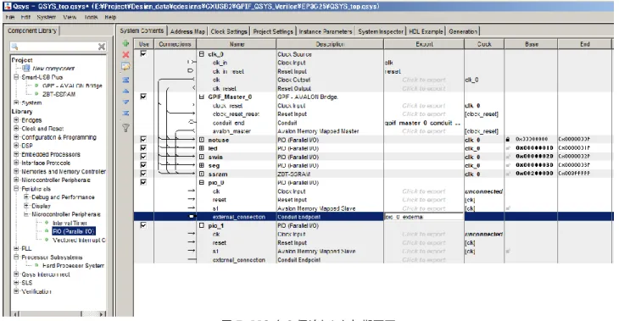The height and width of the screenshot is (321, 619).
Task: Click the Move to top icon
Action: (x=125, y=80)
